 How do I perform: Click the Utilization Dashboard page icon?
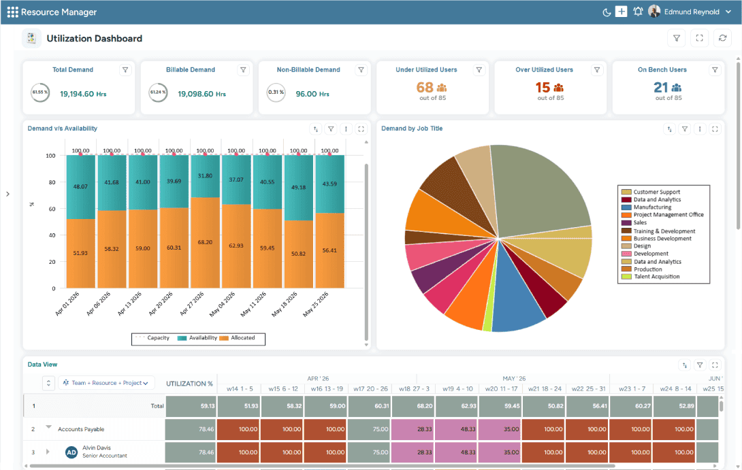pyautogui.click(x=32, y=38)
